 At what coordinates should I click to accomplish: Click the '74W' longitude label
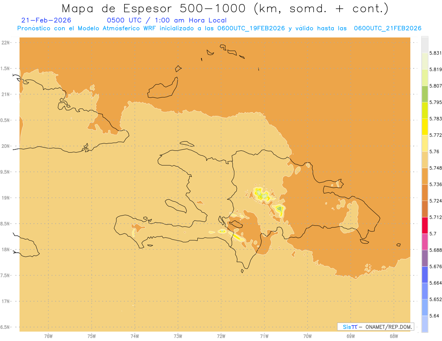[135, 336]
